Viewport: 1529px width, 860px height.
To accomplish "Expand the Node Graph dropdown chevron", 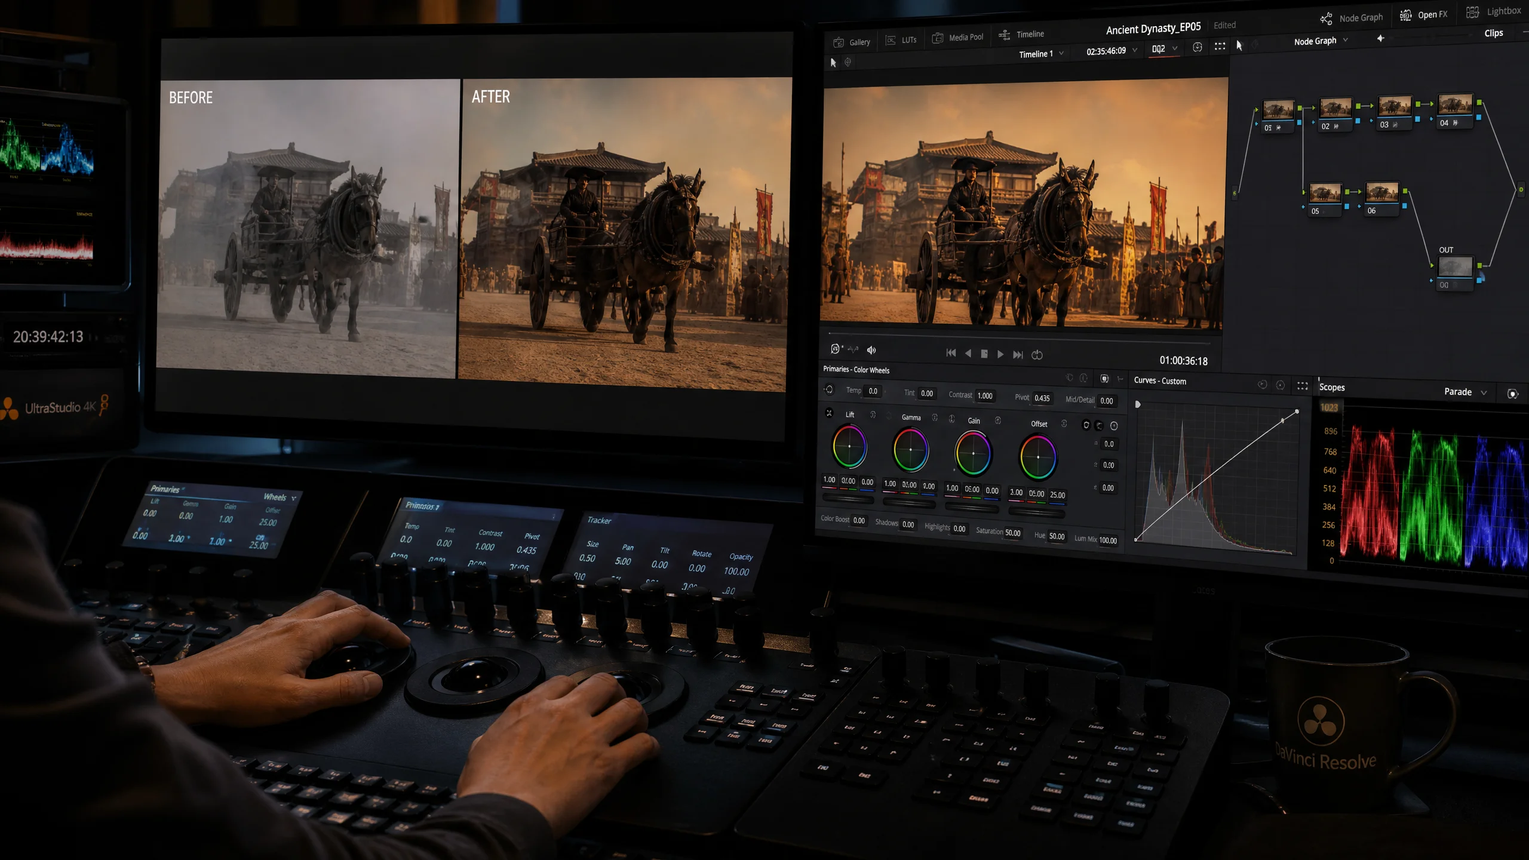I will tap(1346, 40).
